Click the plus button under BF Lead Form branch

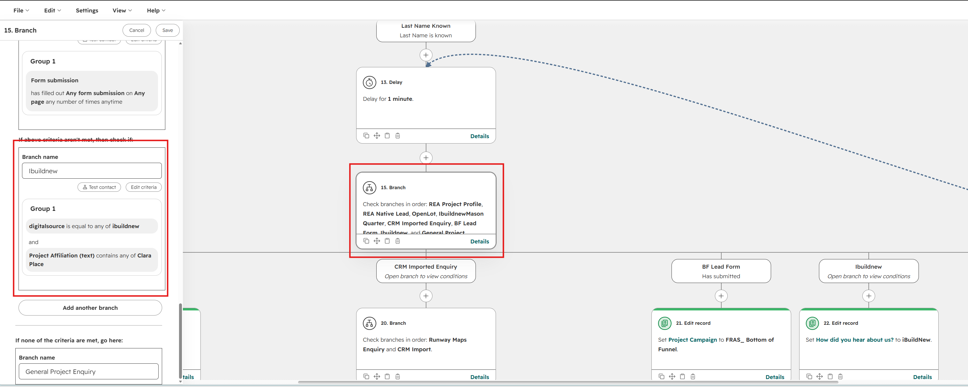coord(721,296)
